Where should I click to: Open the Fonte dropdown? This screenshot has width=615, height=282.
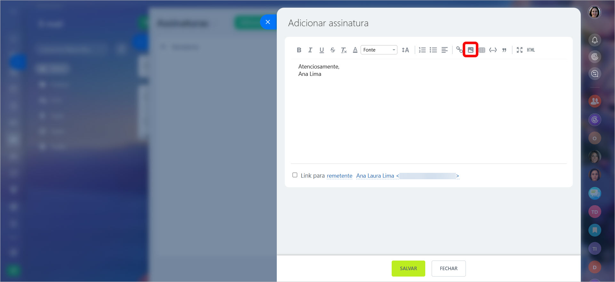coord(379,50)
